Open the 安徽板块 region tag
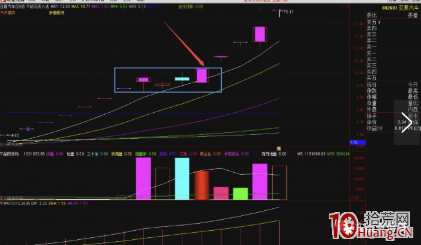Screen dimensions: 421x245 tap(56, 13)
